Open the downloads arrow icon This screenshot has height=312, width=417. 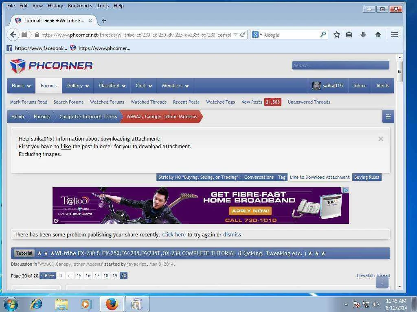pyautogui.click(x=363, y=35)
